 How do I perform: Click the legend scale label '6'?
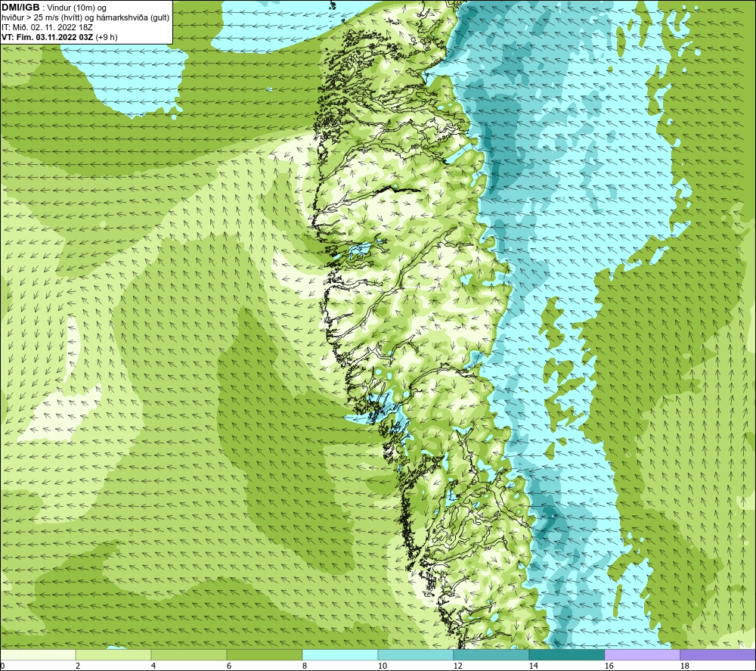point(229,666)
